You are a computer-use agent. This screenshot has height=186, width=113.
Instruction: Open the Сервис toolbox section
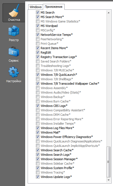click(x=14, y=54)
